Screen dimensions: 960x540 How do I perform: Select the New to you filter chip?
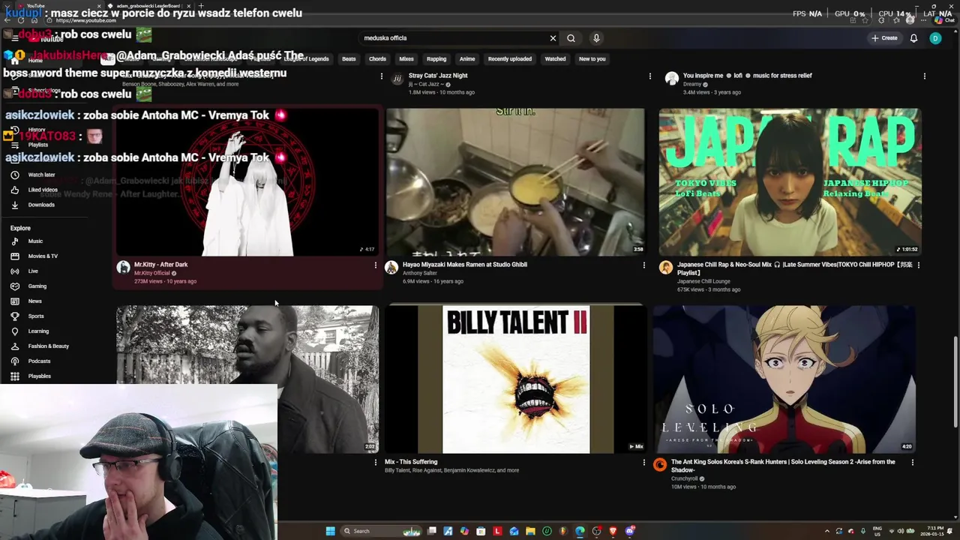pyautogui.click(x=592, y=59)
